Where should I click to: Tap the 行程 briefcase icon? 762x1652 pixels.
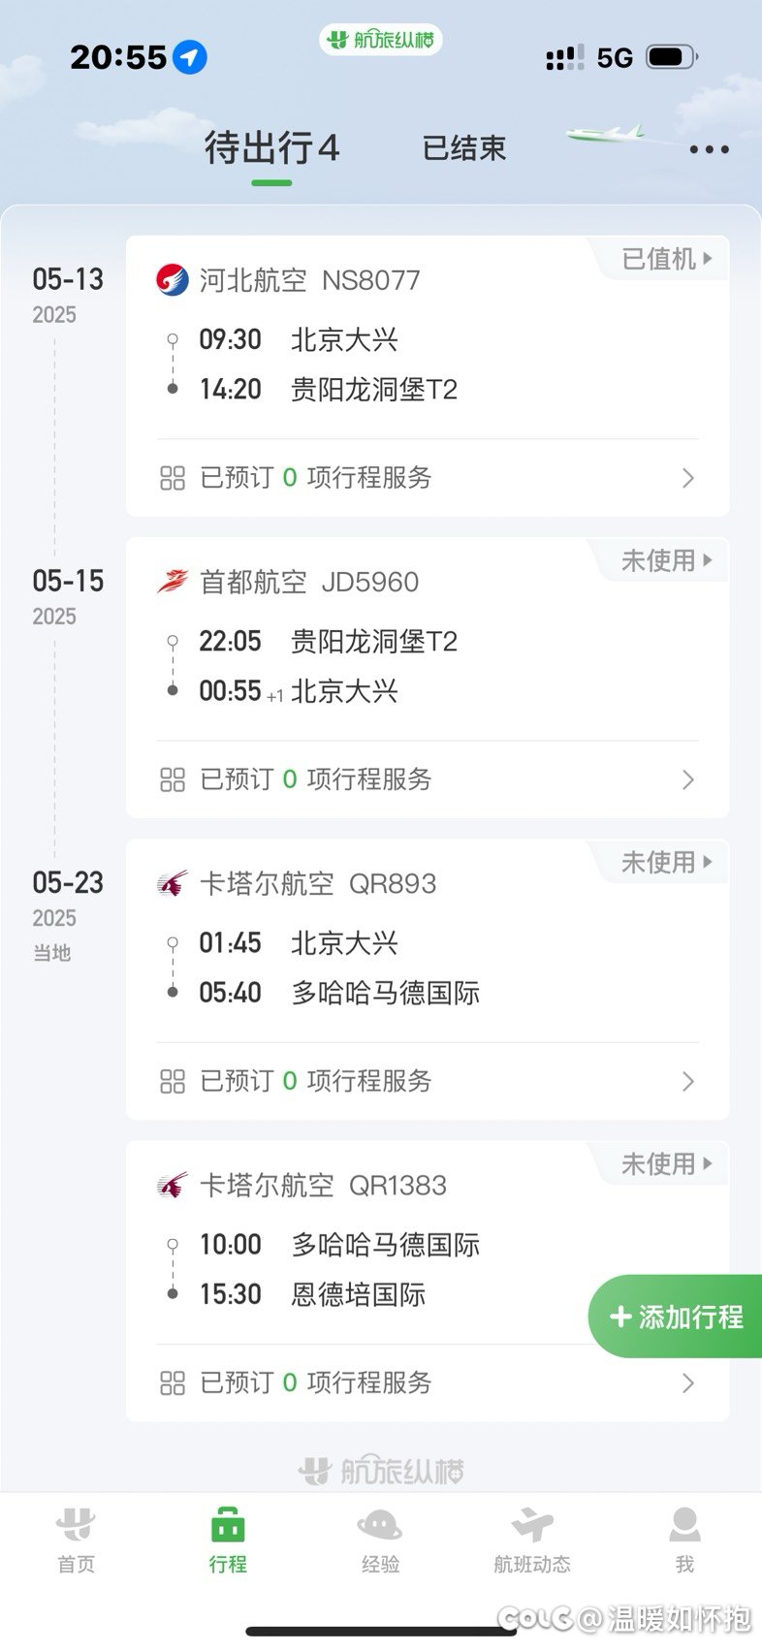coord(228,1525)
